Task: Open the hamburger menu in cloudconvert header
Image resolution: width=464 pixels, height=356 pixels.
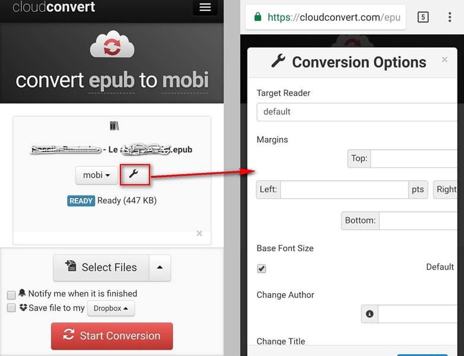Action: click(205, 7)
